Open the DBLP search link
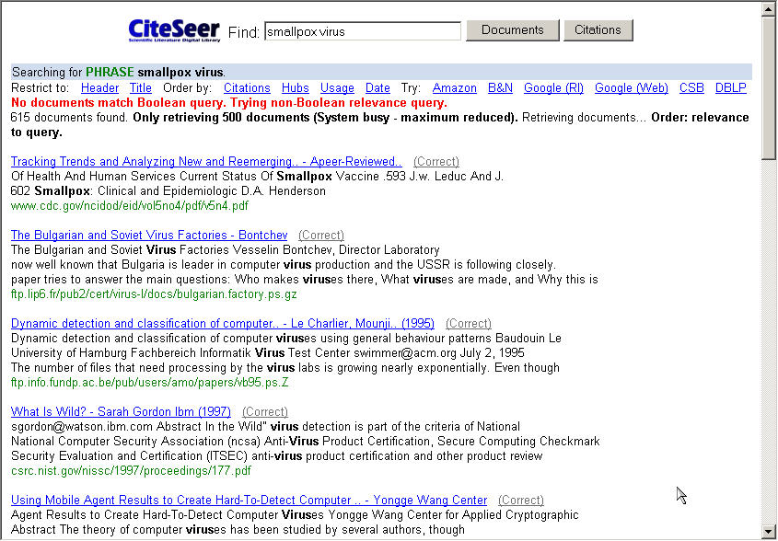The width and height of the screenshot is (778, 541). pos(731,88)
